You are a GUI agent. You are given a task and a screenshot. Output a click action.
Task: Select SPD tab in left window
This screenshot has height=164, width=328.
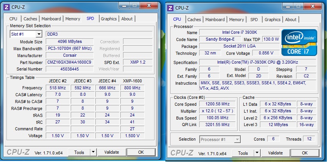(x=90, y=18)
